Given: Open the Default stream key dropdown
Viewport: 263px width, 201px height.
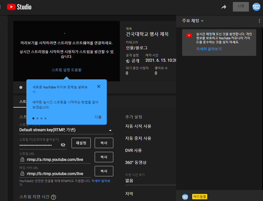Looking at the screenshot, I should [66, 130].
